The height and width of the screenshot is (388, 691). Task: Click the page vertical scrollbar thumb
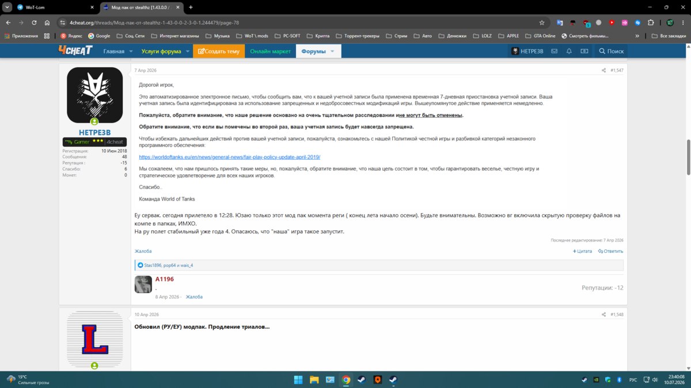[x=688, y=156]
